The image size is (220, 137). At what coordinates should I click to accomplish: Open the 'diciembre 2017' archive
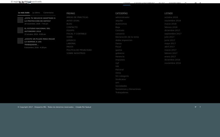(x=172, y=30)
